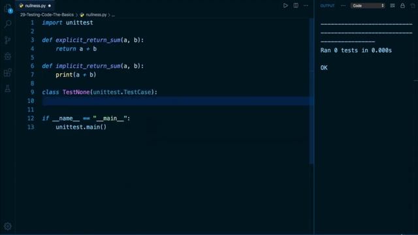
Task: Click 'return a + b' on line 4
Action: [x=76, y=49]
